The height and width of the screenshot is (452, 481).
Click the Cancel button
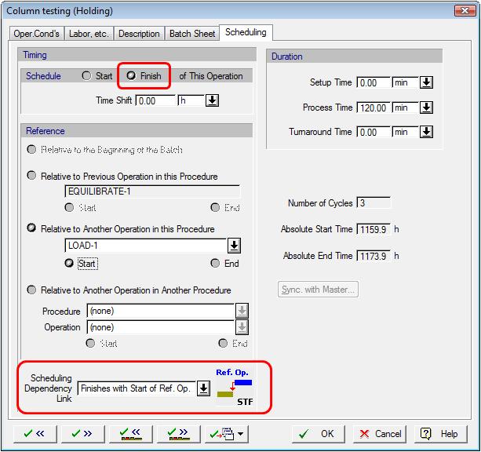point(381,433)
